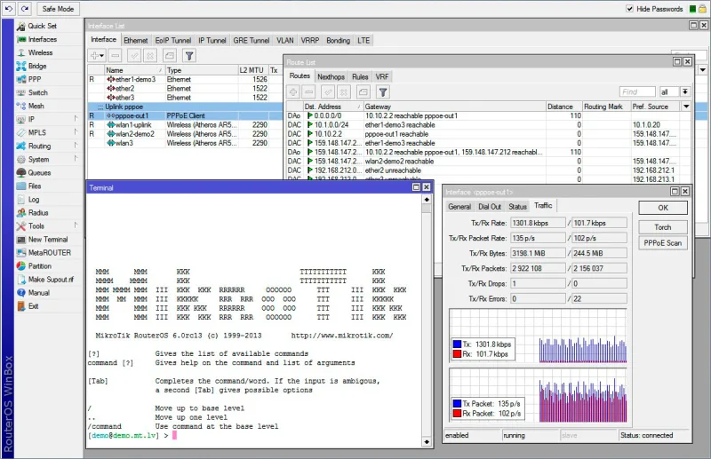
Task: Switch to LTE tab
Action: click(363, 40)
